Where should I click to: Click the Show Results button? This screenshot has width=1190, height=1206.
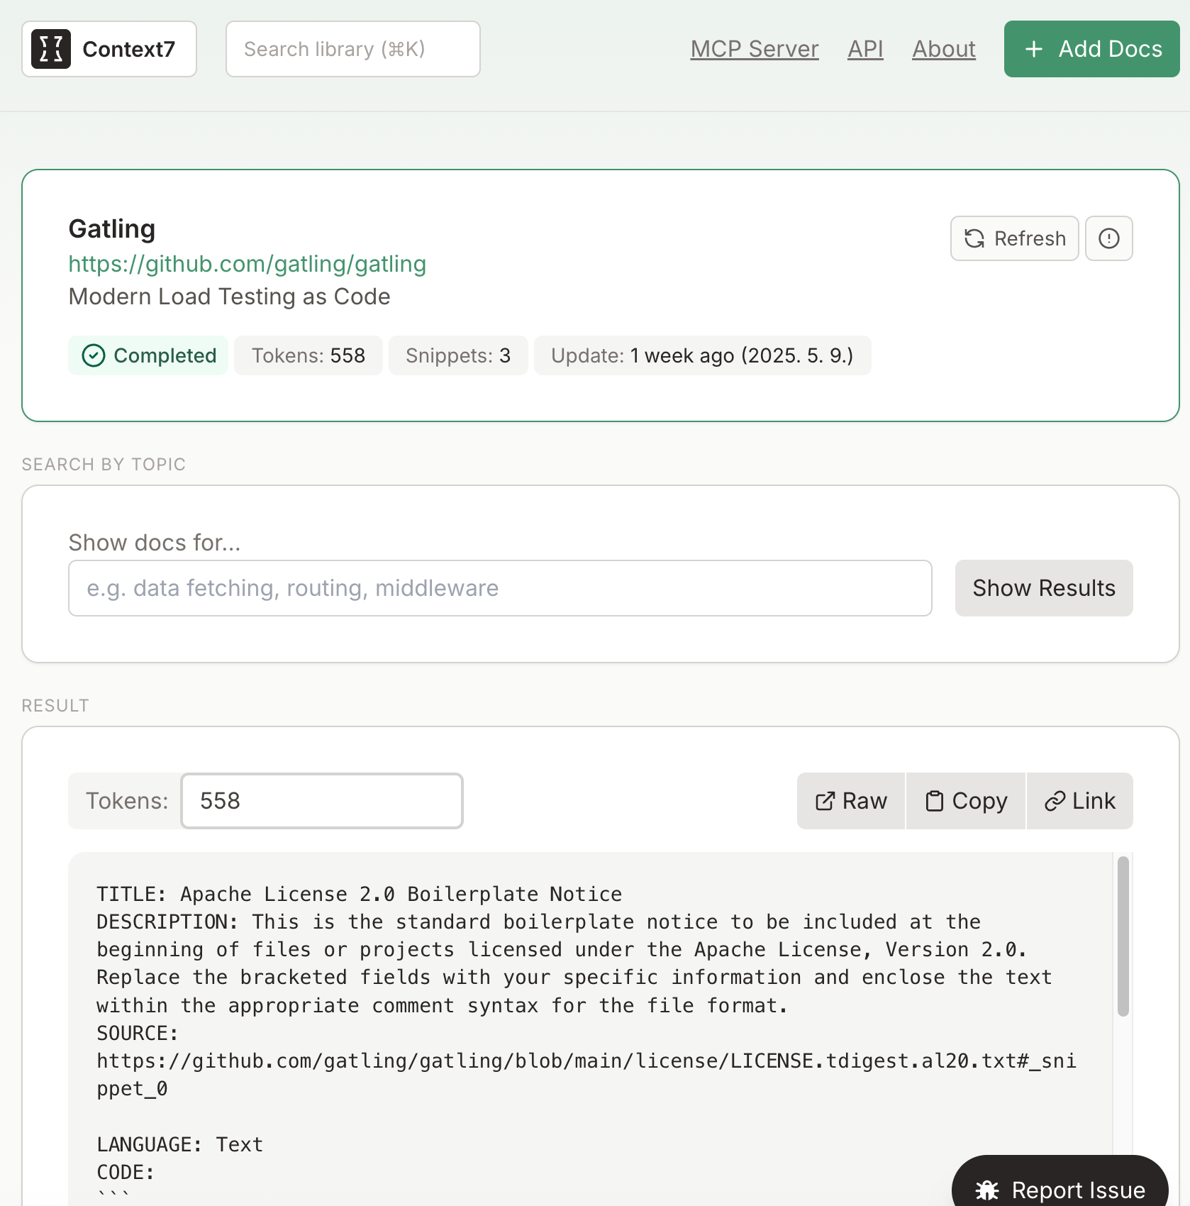[x=1044, y=588]
